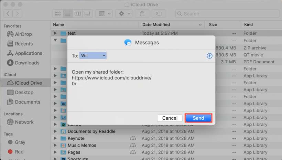Expand the Pages folder
This screenshot has width=282, height=160.
click(55, 152)
